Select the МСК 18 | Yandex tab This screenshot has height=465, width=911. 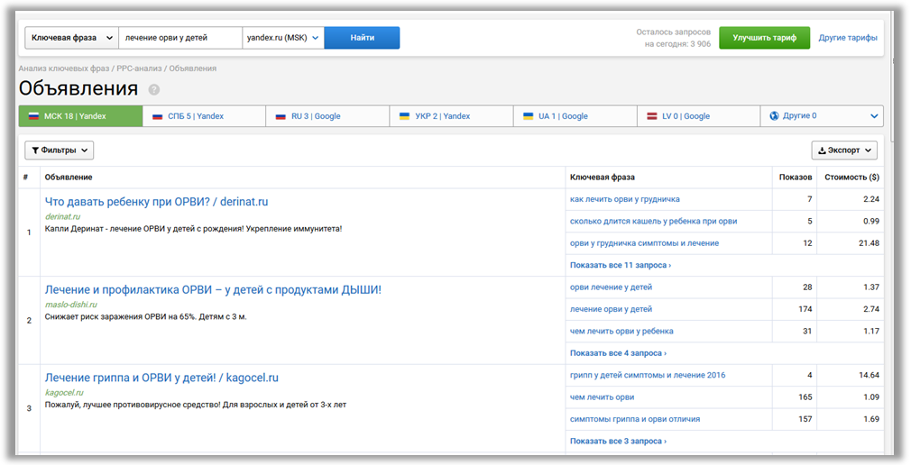81,116
